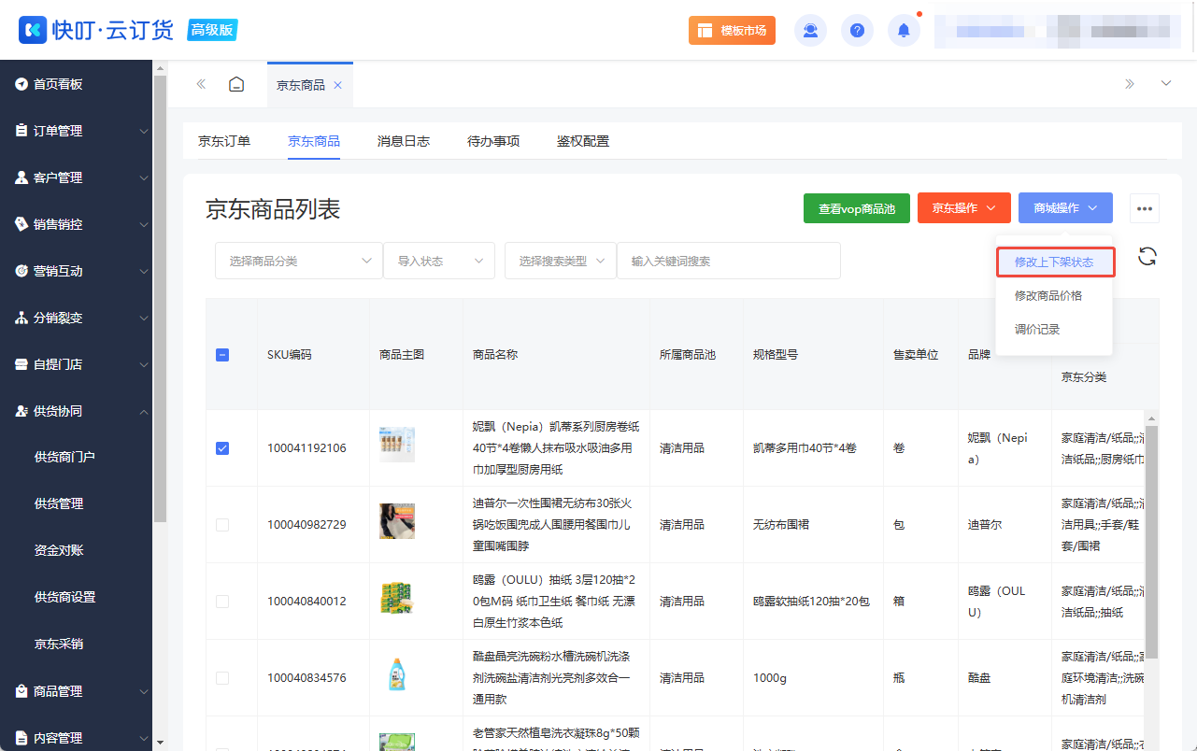
Task: Click the 酷盘 detergent bottle thumbnail
Action: 397,674
